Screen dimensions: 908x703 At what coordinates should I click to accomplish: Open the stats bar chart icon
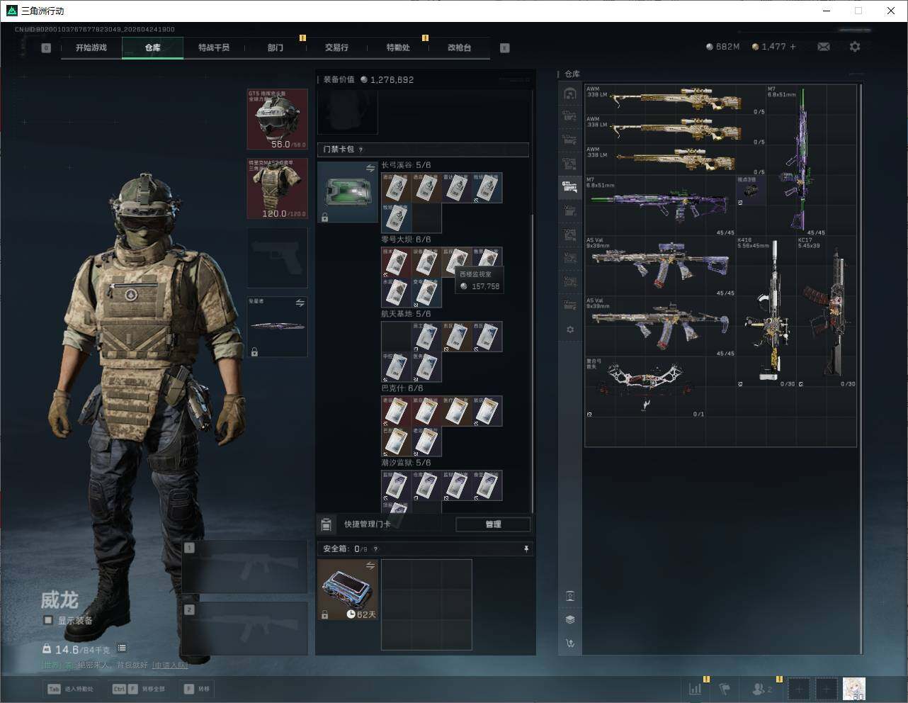696,688
